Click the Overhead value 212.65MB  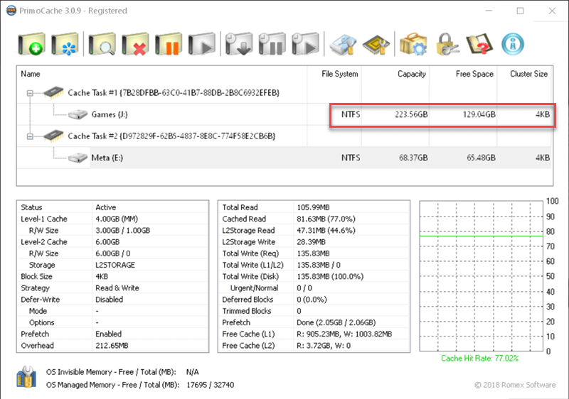(x=112, y=346)
